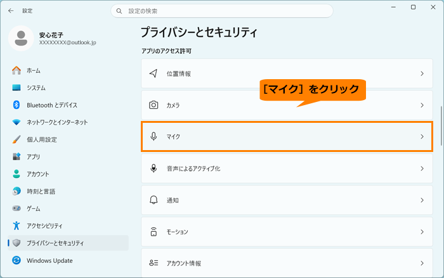Screen dimensions: 444x278
Task: Click the アカウント情報 list icon
Action: (153, 263)
